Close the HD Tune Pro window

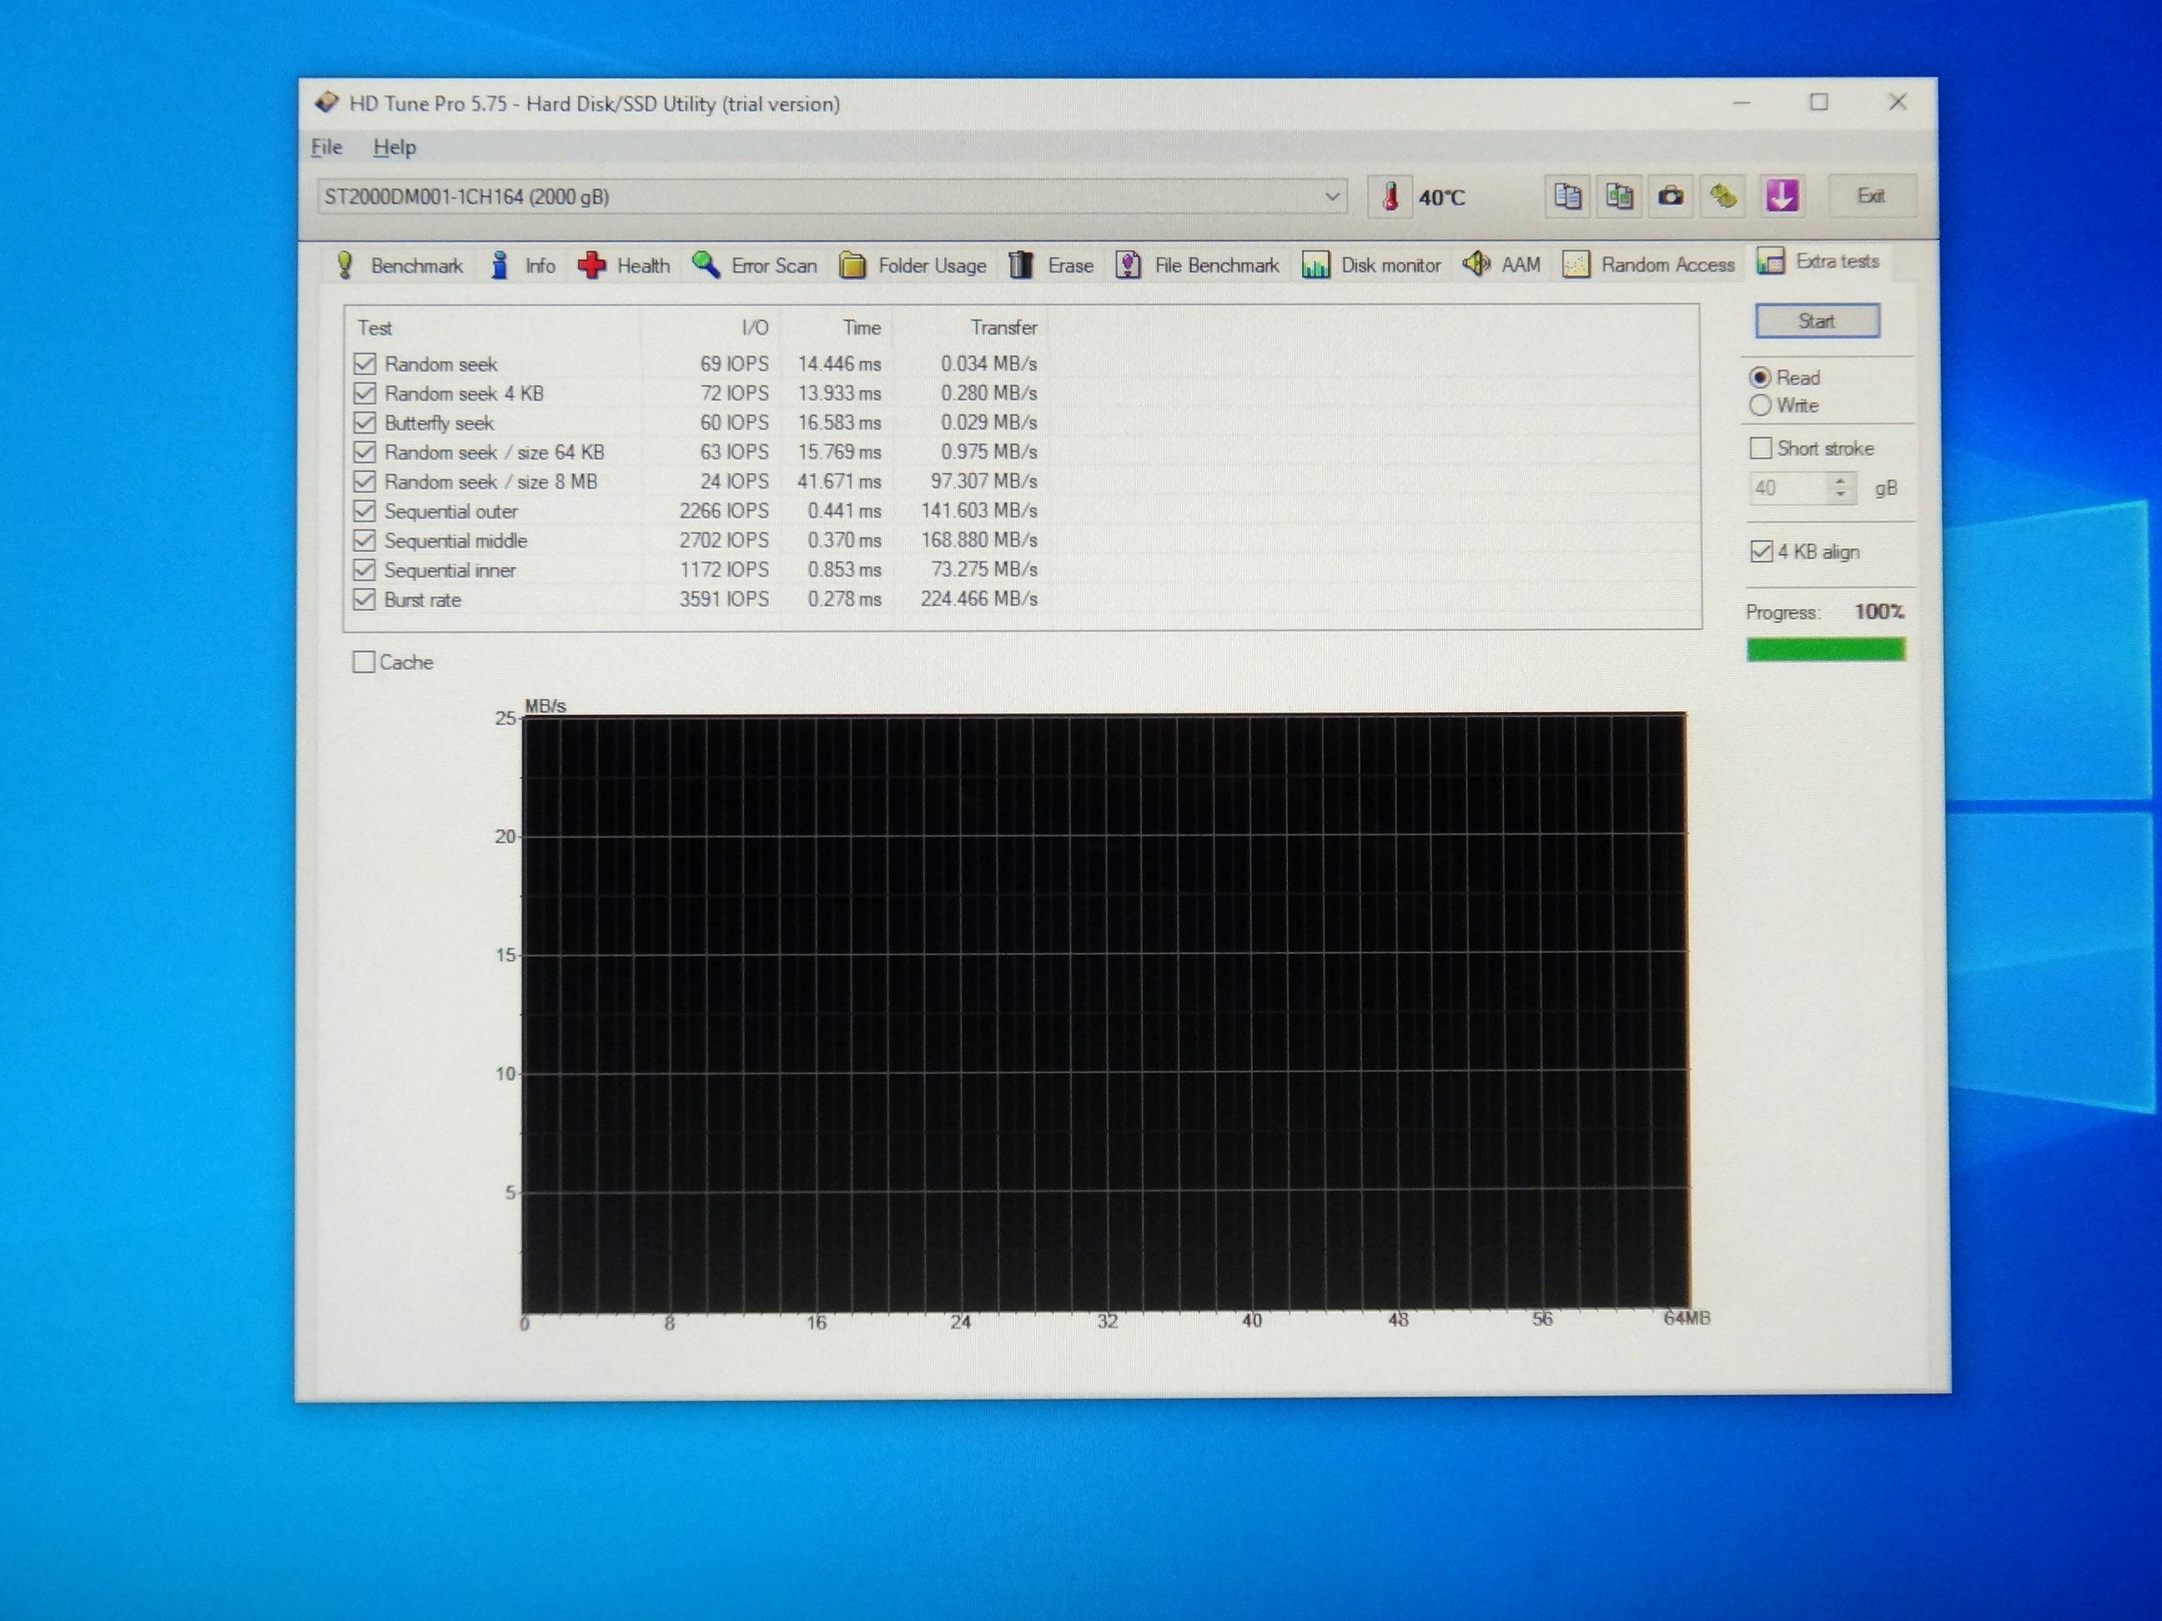pos(1897,102)
